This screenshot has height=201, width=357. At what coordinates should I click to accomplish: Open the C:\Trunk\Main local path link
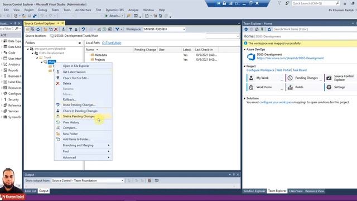[112, 43]
